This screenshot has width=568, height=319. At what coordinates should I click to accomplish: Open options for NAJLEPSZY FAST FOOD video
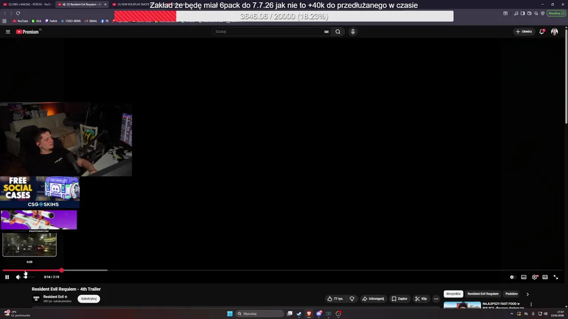coord(531,304)
